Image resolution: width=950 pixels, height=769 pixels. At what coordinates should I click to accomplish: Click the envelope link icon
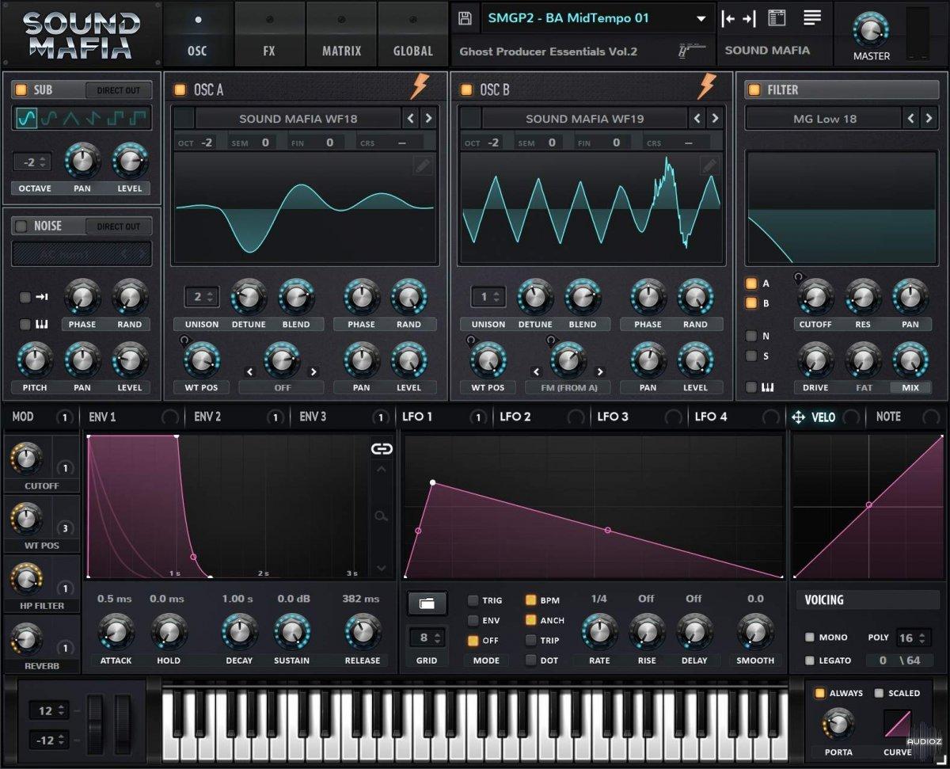tap(382, 449)
